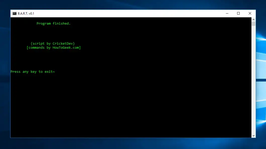
Task: Click the '[commands by HowToGeek.com]' line
Action: point(54,48)
